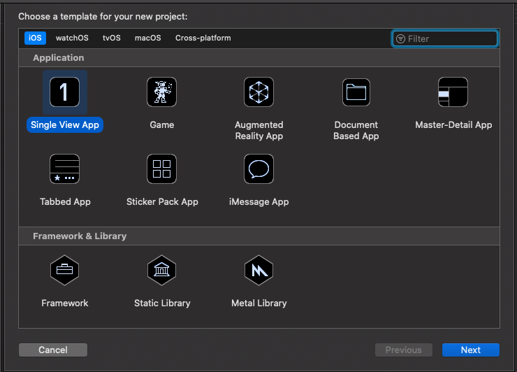Open the tvOS templates tab
The image size is (517, 372).
(x=111, y=38)
